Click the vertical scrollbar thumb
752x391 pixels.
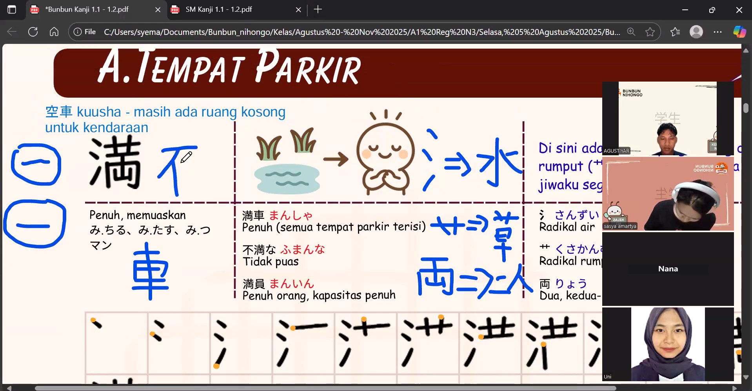click(745, 108)
